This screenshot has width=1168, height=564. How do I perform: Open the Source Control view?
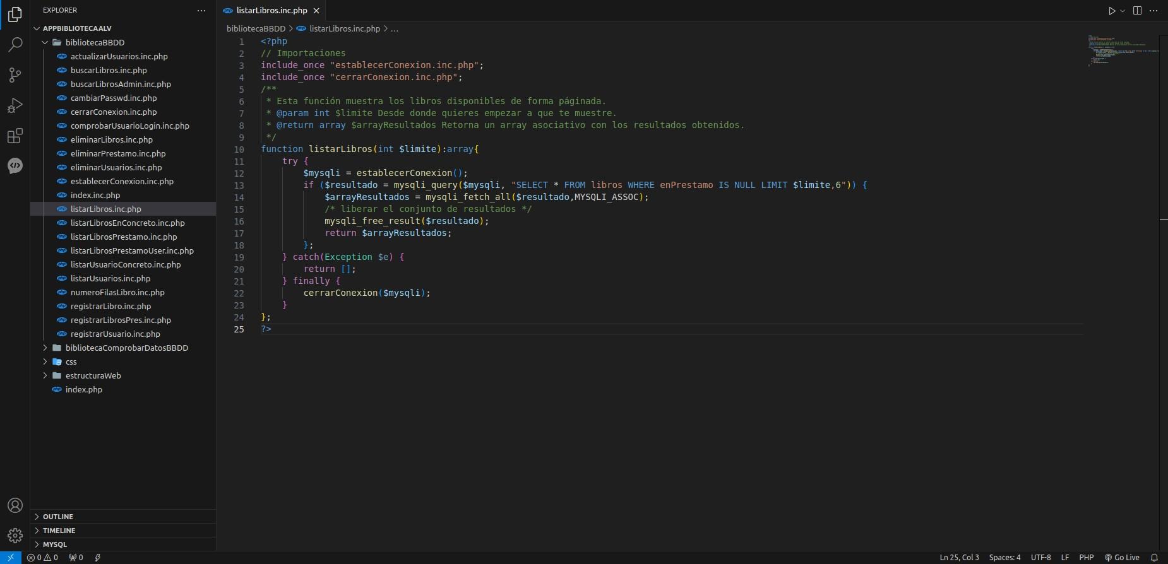click(x=15, y=74)
